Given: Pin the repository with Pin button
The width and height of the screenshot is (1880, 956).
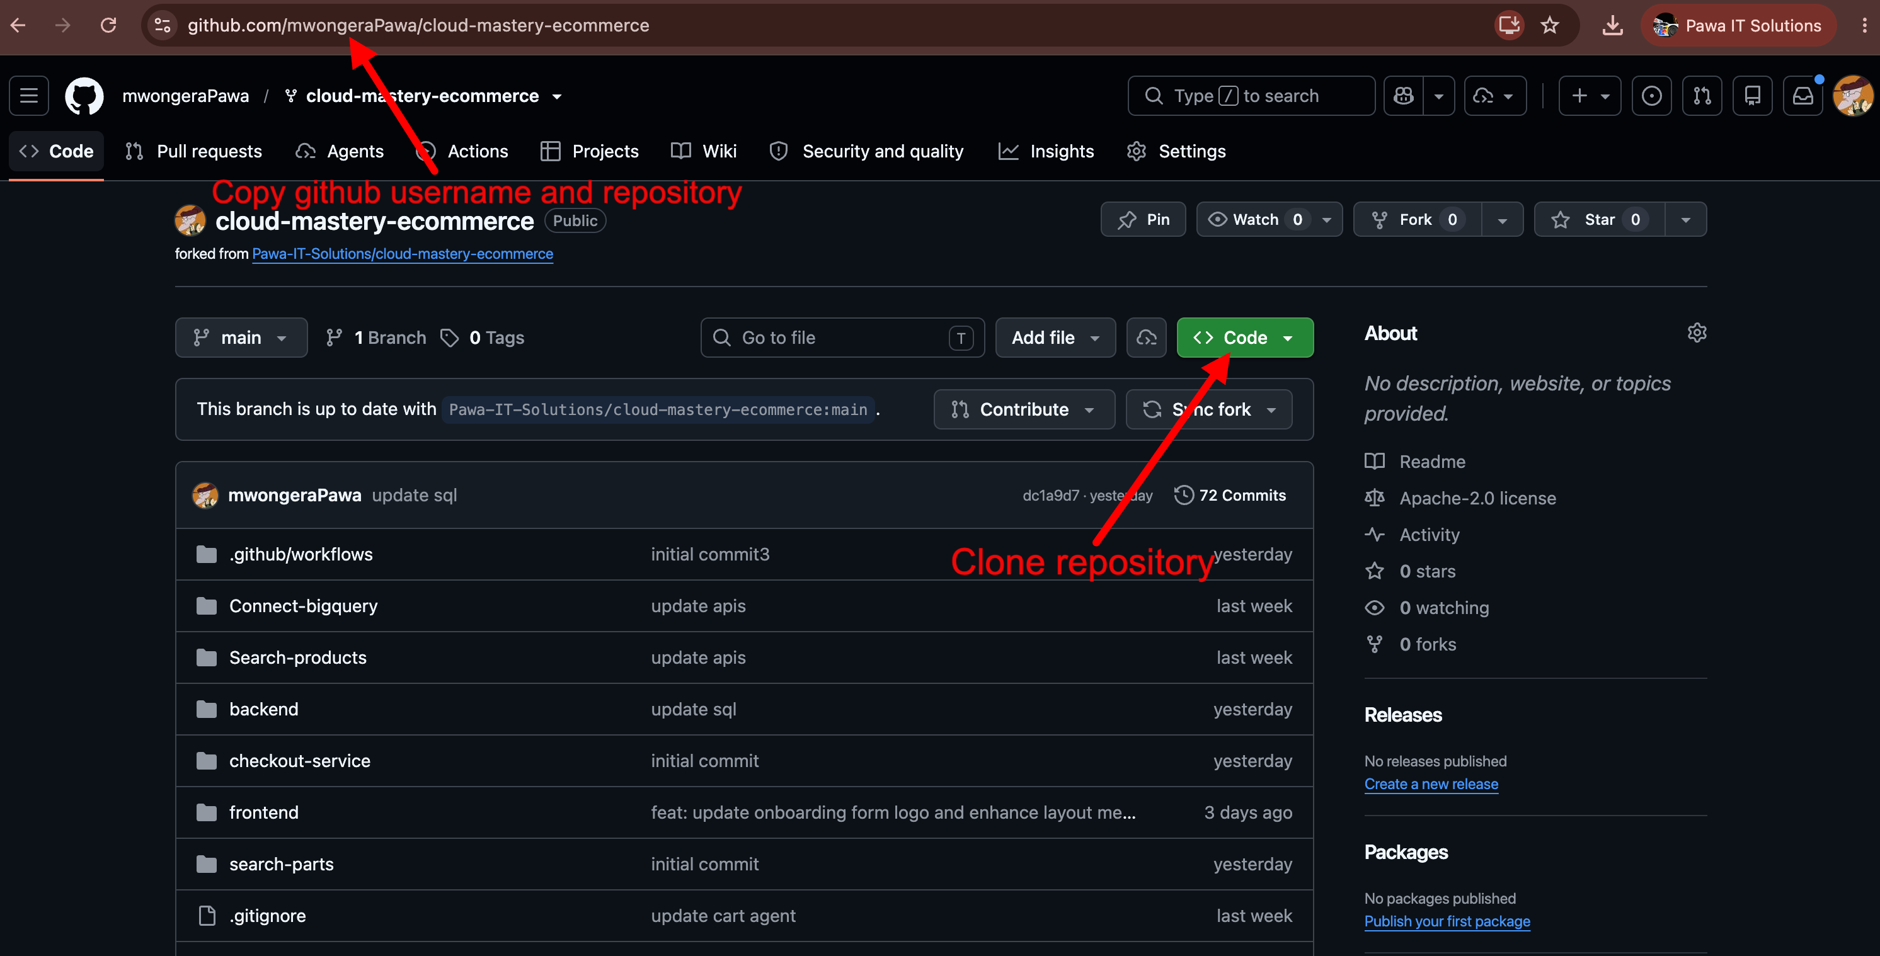Looking at the screenshot, I should click(1143, 220).
